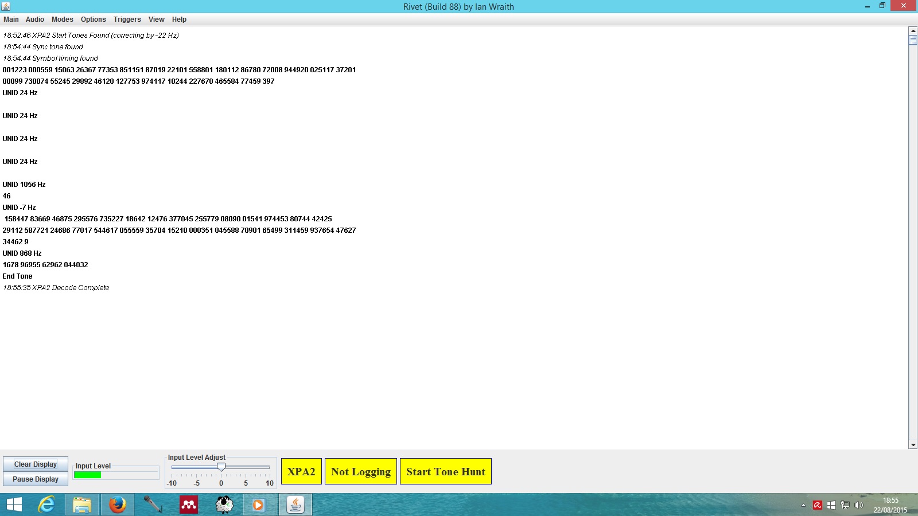Toggle the Not Logging button
Screen dimensions: 918x516
tap(360, 471)
